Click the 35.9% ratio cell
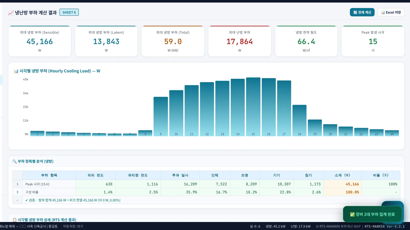The image size is (410, 230). point(180,192)
